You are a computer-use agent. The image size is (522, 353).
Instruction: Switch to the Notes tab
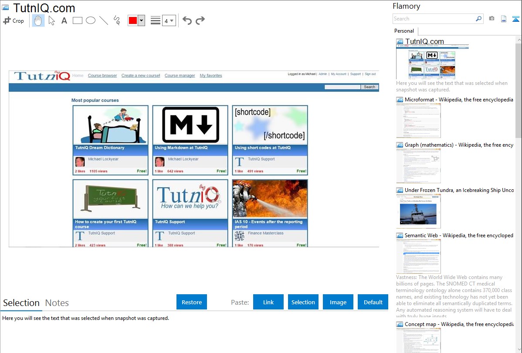[57, 303]
